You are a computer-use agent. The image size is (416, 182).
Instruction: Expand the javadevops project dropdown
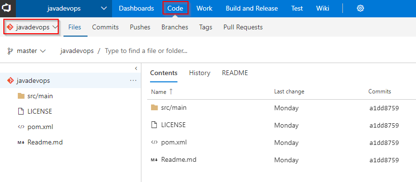(x=104, y=9)
